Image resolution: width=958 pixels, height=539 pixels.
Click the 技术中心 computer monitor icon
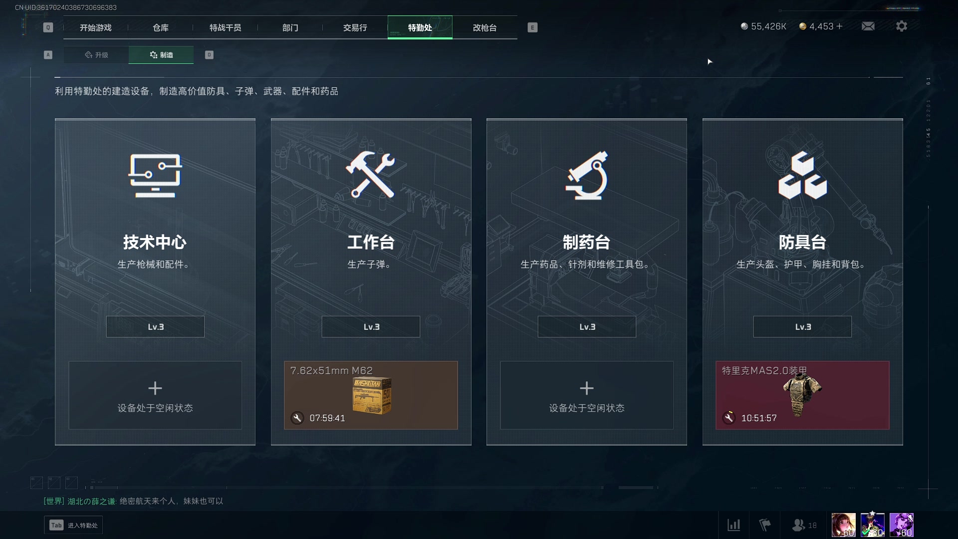[155, 176]
